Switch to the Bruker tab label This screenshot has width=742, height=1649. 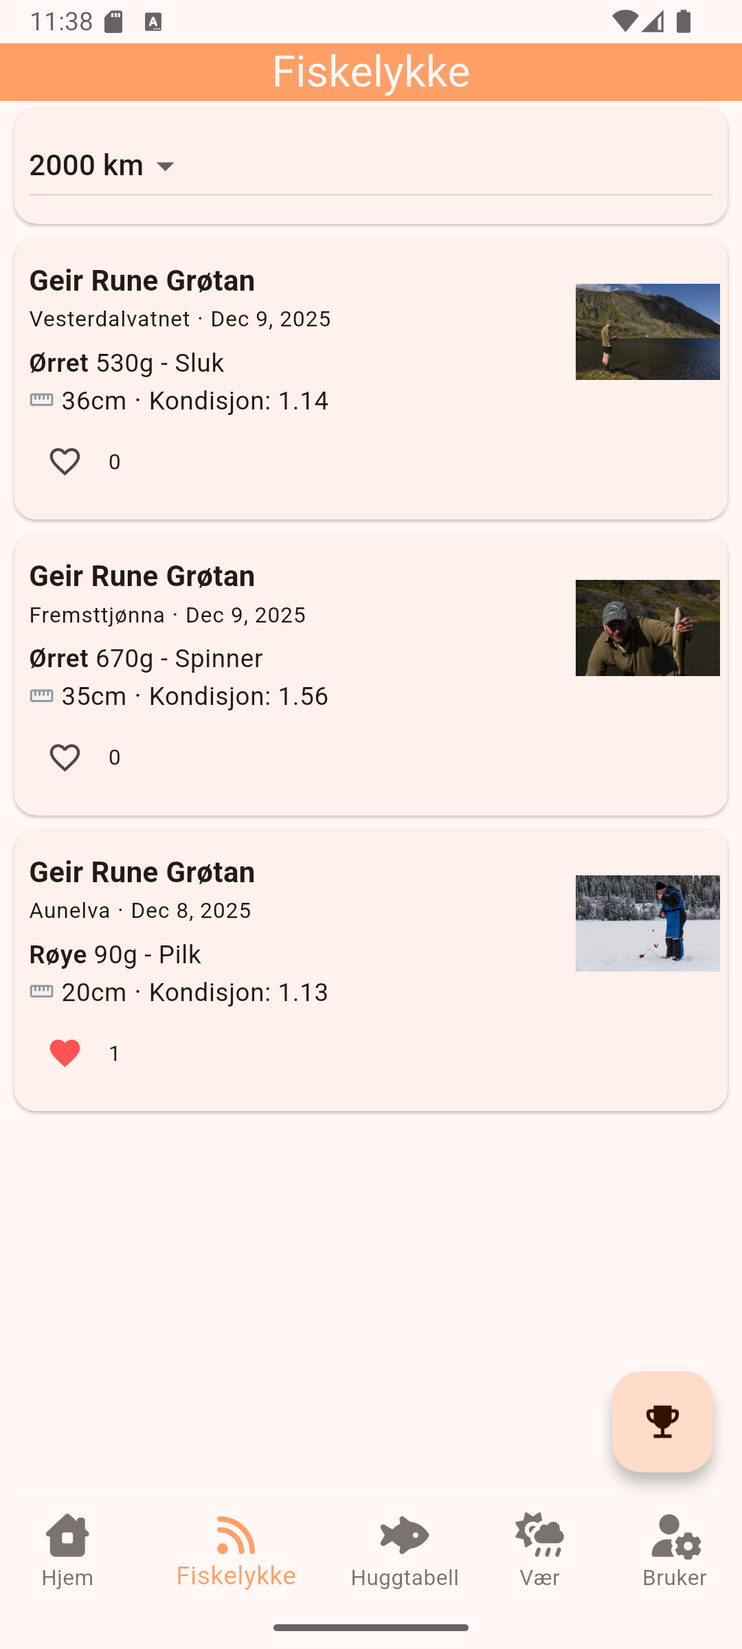[675, 1578]
